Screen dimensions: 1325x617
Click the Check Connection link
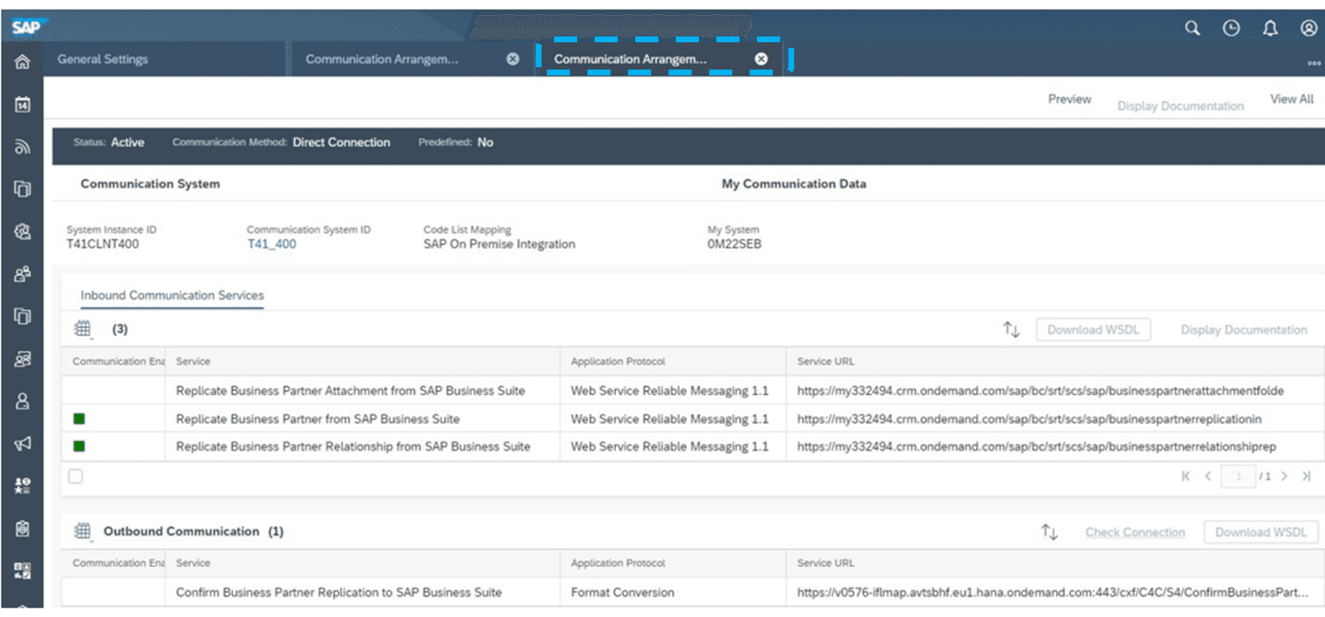[x=1135, y=533]
